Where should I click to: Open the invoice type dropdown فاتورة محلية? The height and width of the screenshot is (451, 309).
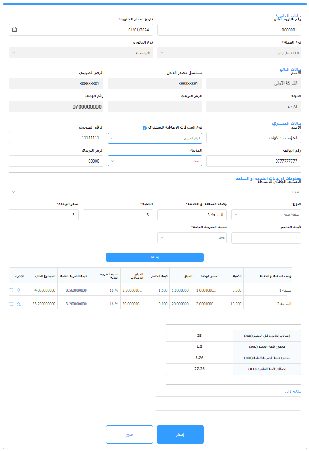coord(81,53)
